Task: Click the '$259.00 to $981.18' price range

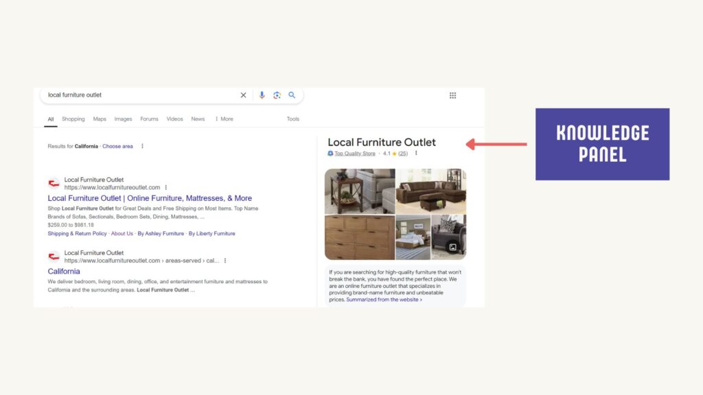Action: click(71, 225)
